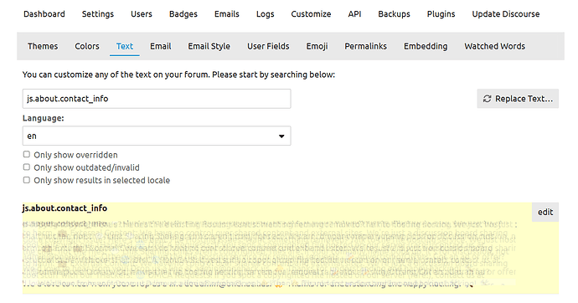Enable Only show outdated/invalid checkbox
This screenshot has width=578, height=303.
[x=27, y=167]
